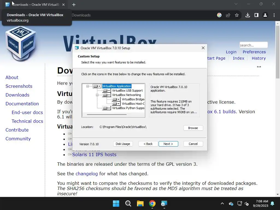Share this page icon in address bar
Image resolution: width=280 pixels, height=210 pixels.
pyautogui.click(x=228, y=15)
